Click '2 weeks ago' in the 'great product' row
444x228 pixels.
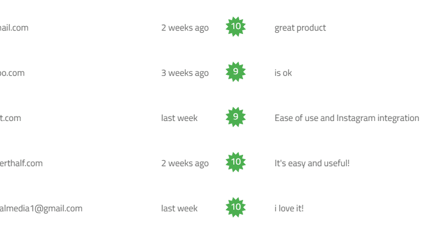(185, 28)
